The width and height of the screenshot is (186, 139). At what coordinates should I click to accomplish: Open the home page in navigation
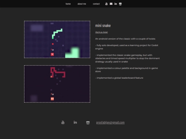pyautogui.click(x=68, y=4)
